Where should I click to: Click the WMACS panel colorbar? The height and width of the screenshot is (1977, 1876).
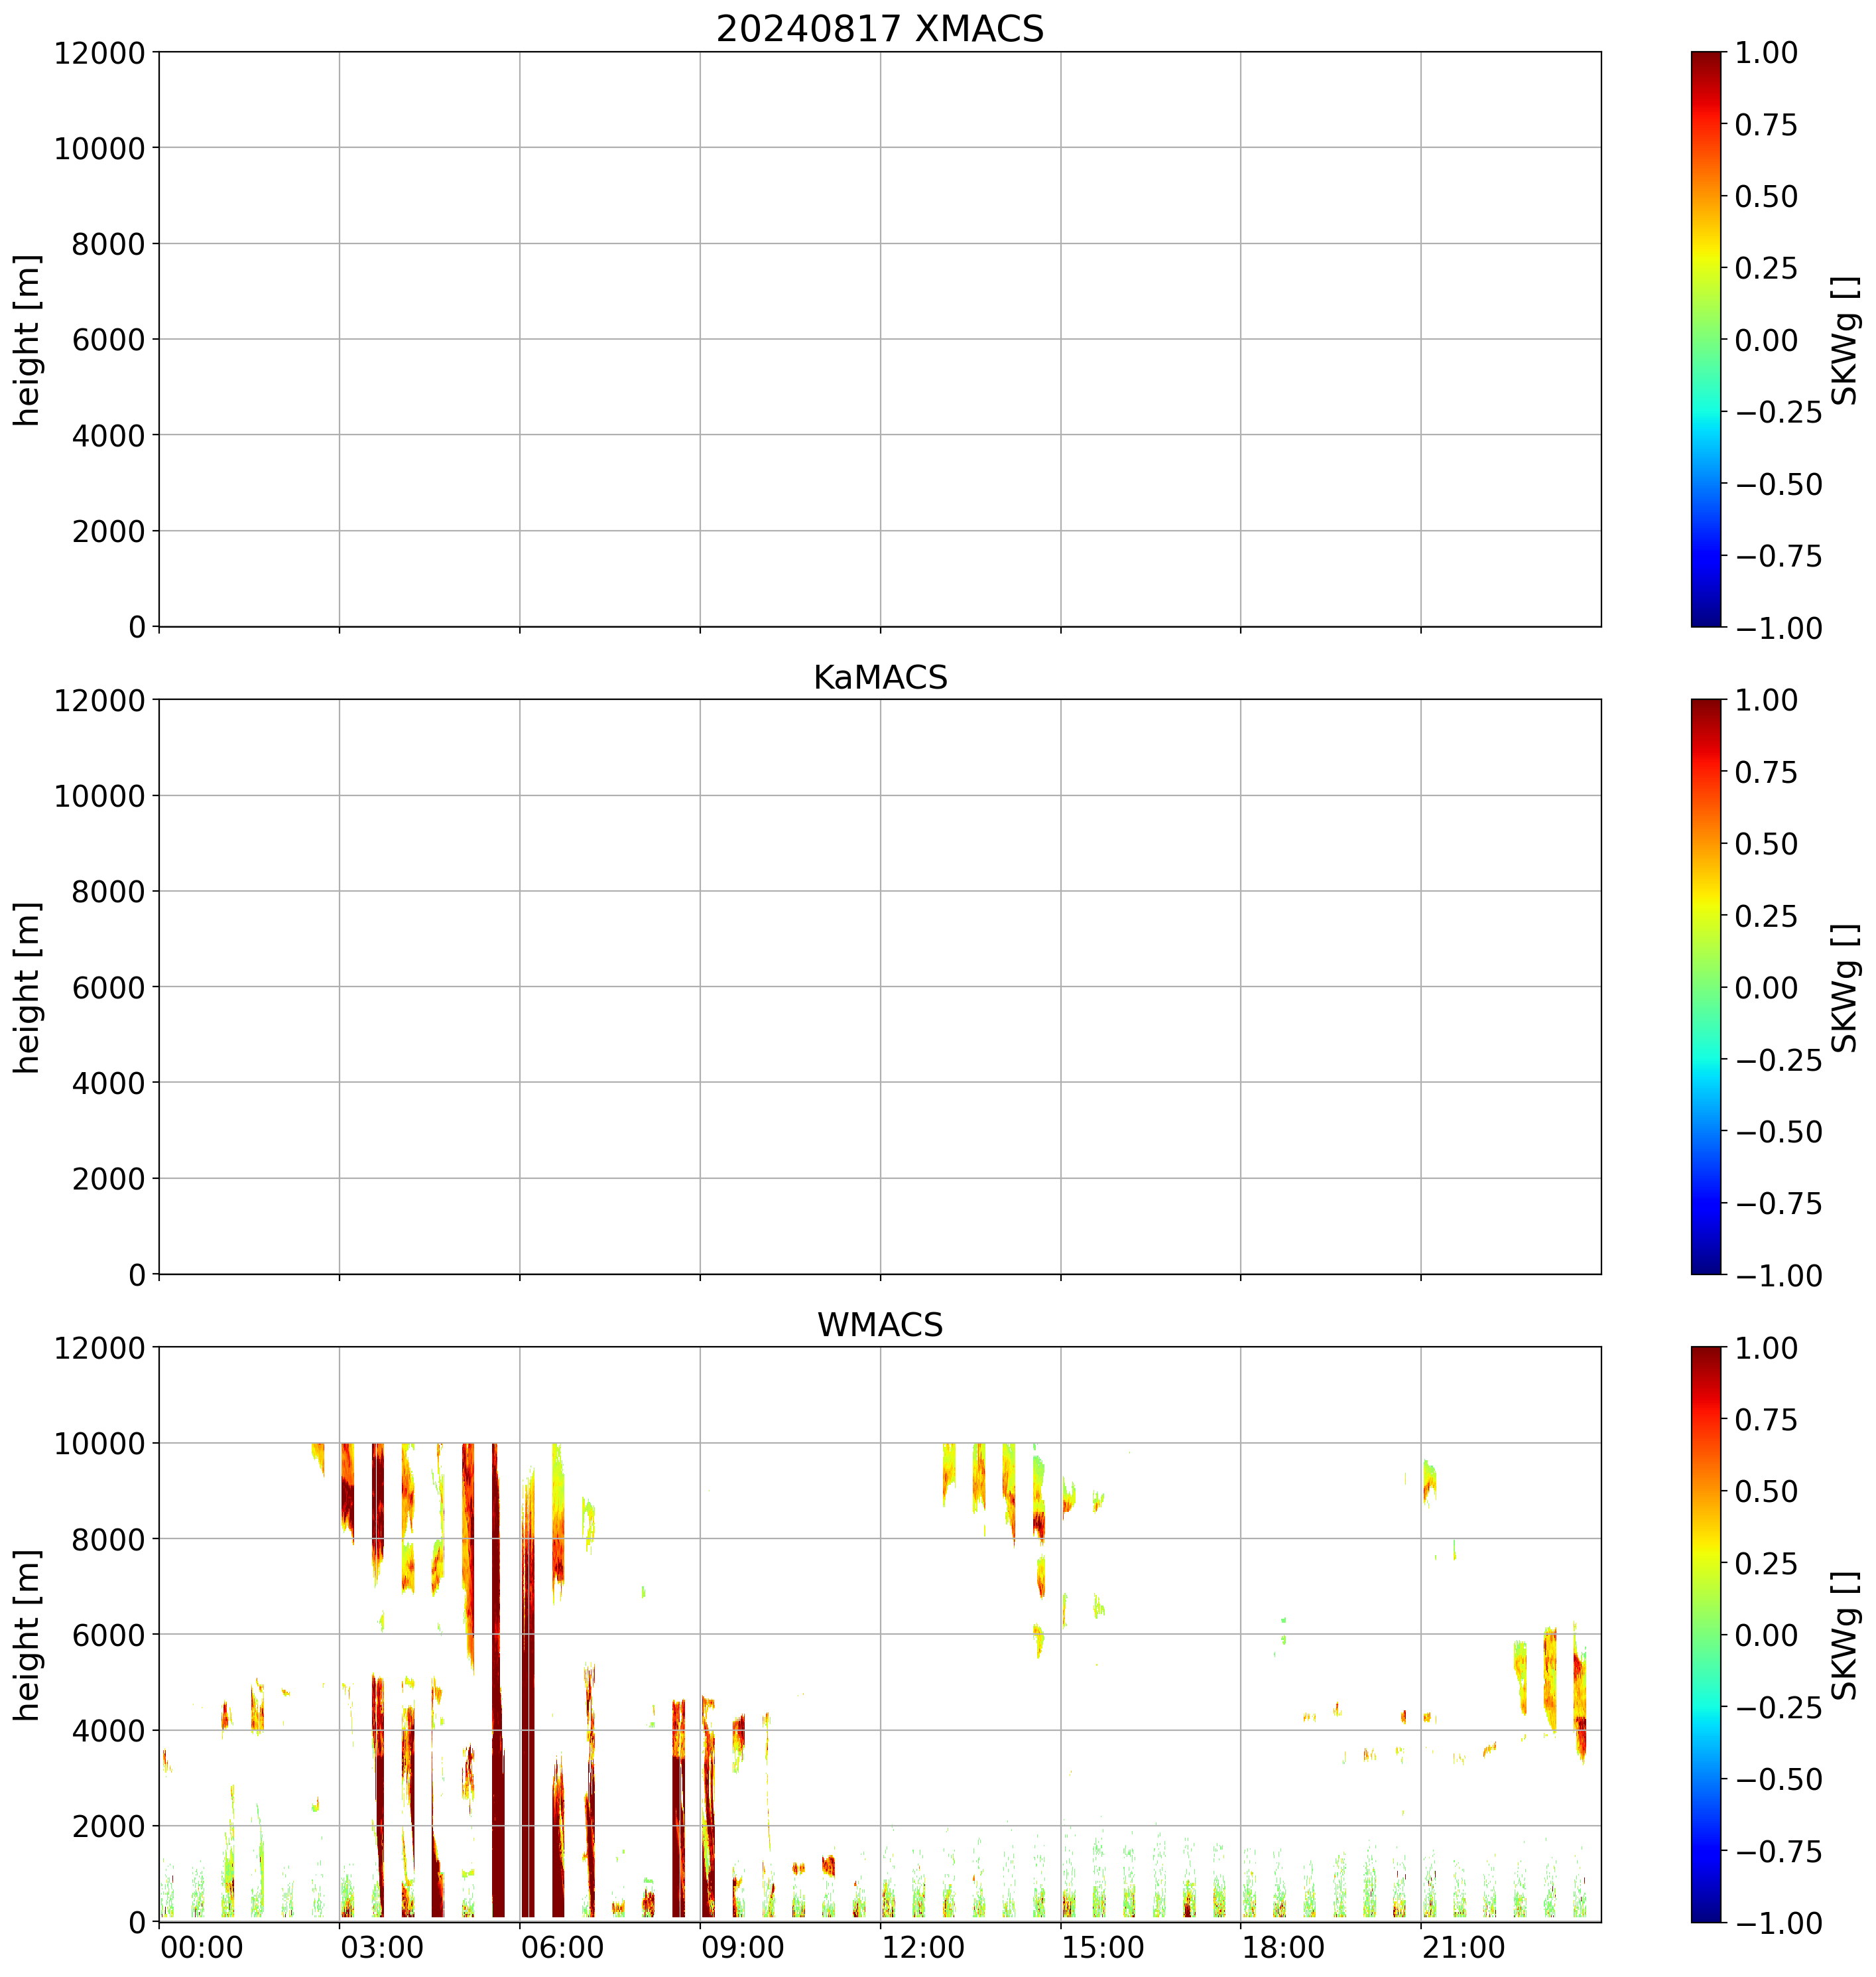click(x=1706, y=1634)
